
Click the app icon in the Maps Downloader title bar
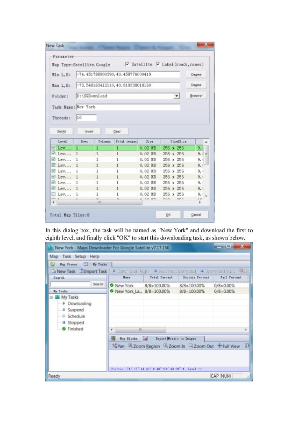click(50, 248)
